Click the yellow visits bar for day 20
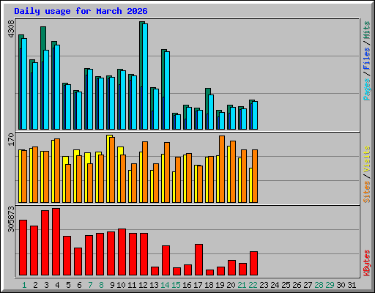The height and width of the screenshot is (293, 375). (229, 174)
